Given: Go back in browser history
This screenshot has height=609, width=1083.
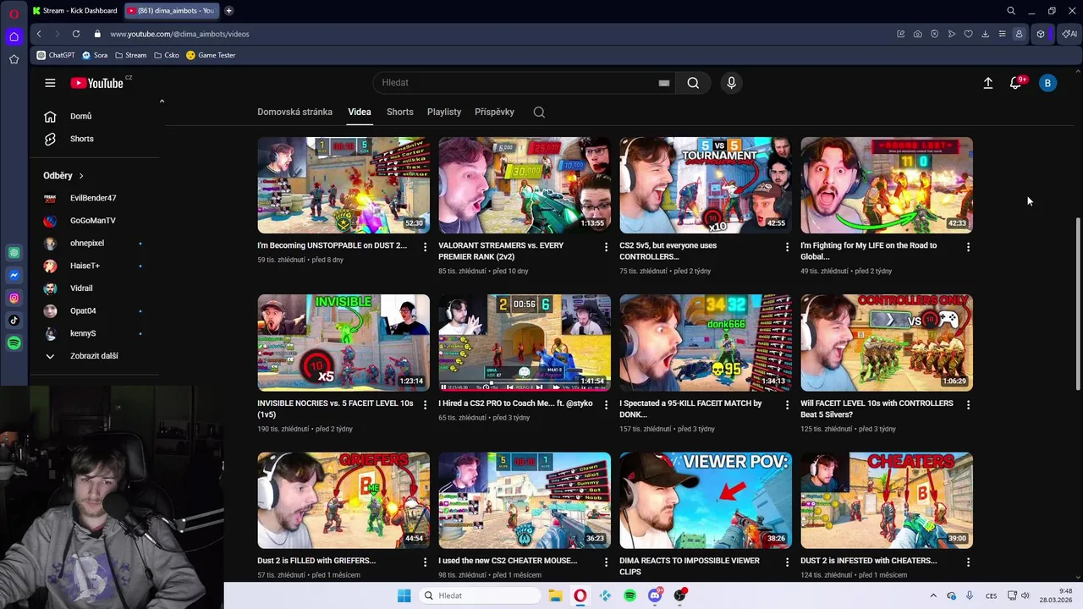Looking at the screenshot, I should [39, 34].
